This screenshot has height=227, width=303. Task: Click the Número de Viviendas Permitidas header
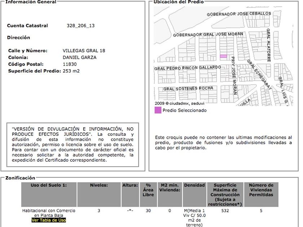[261, 194]
